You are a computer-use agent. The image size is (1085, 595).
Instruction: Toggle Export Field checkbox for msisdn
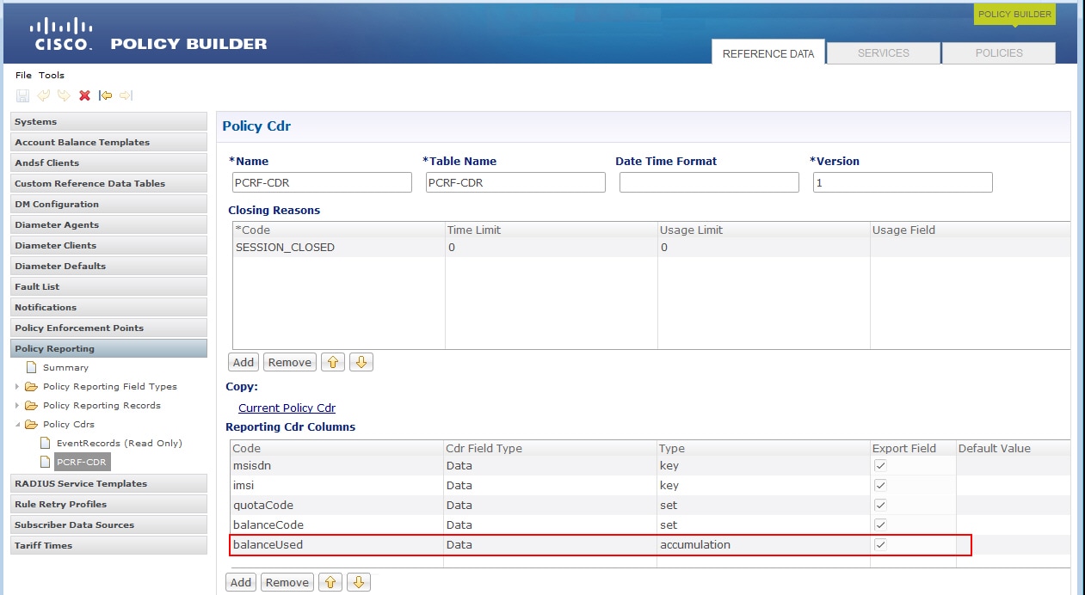point(880,465)
